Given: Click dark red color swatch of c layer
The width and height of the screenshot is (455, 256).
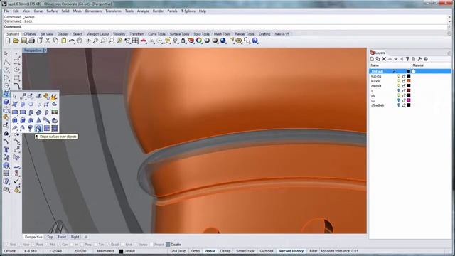Looking at the screenshot, I should point(409,90).
